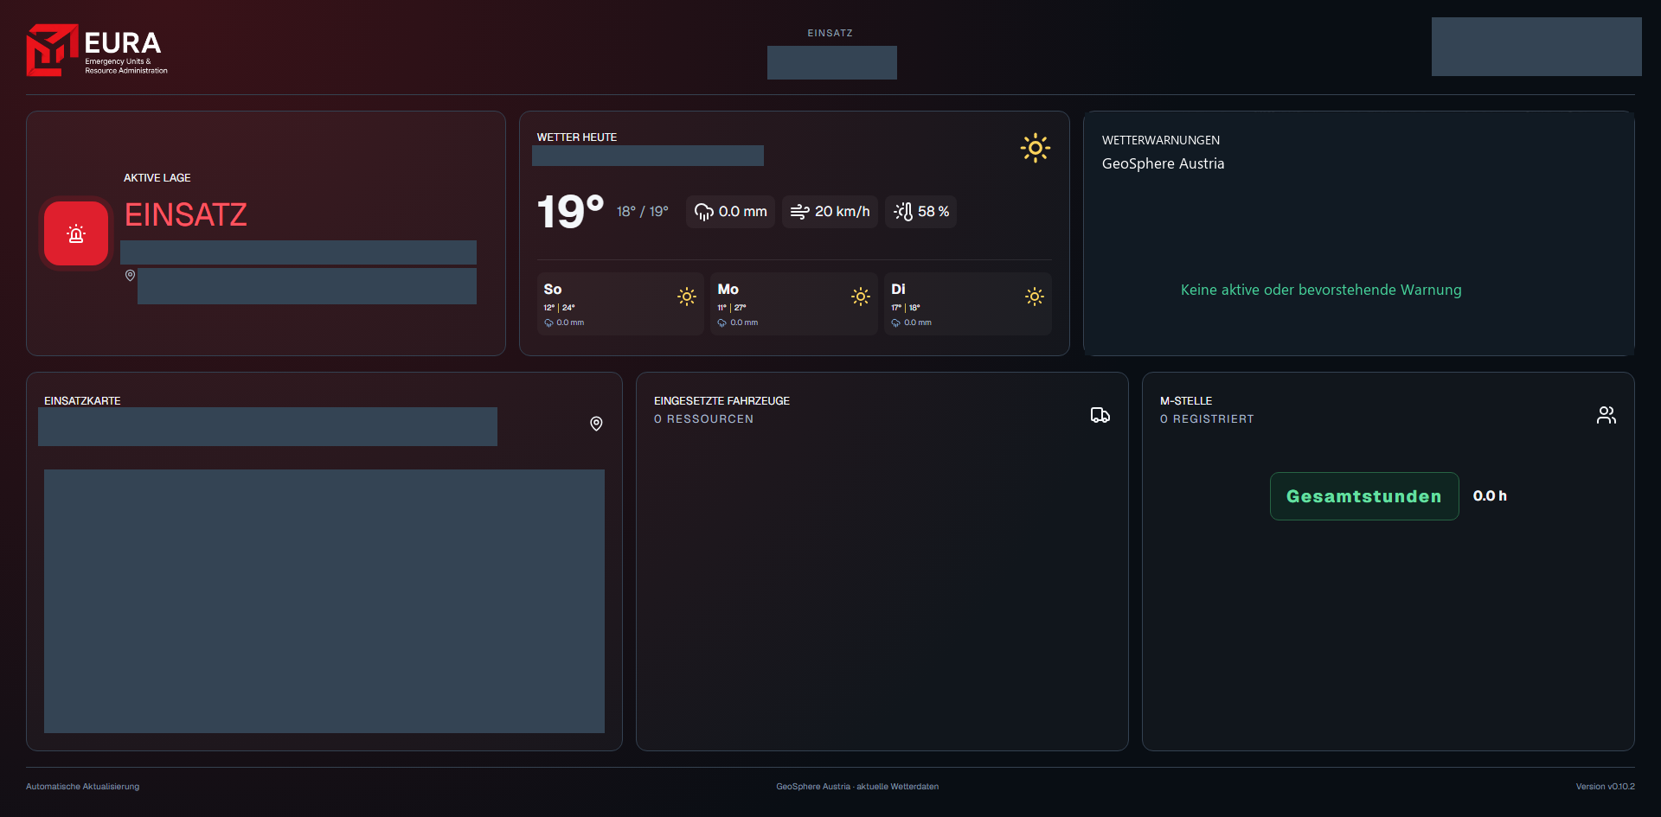Click the AKTIVE LAGE label
The height and width of the screenshot is (817, 1661).
point(157,178)
